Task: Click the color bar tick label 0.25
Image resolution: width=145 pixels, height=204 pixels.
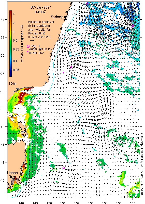Action: click(x=16, y=49)
